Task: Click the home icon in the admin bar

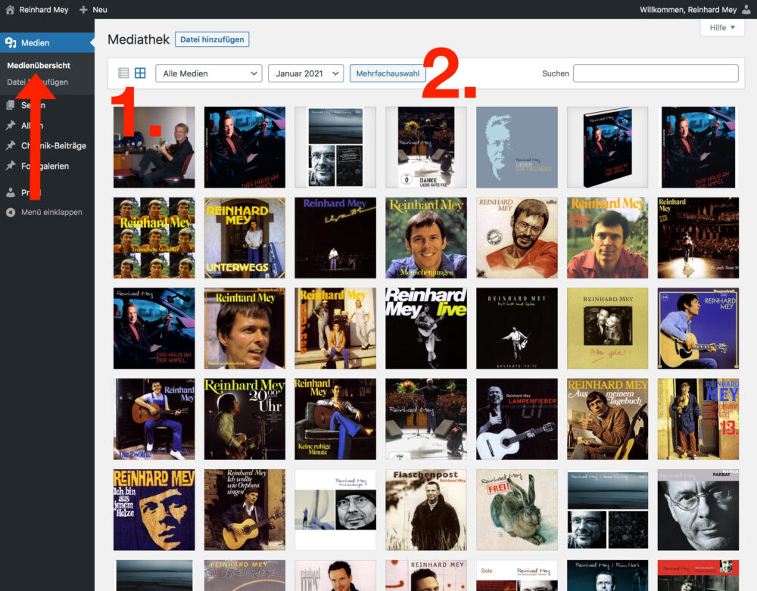Action: (10, 10)
